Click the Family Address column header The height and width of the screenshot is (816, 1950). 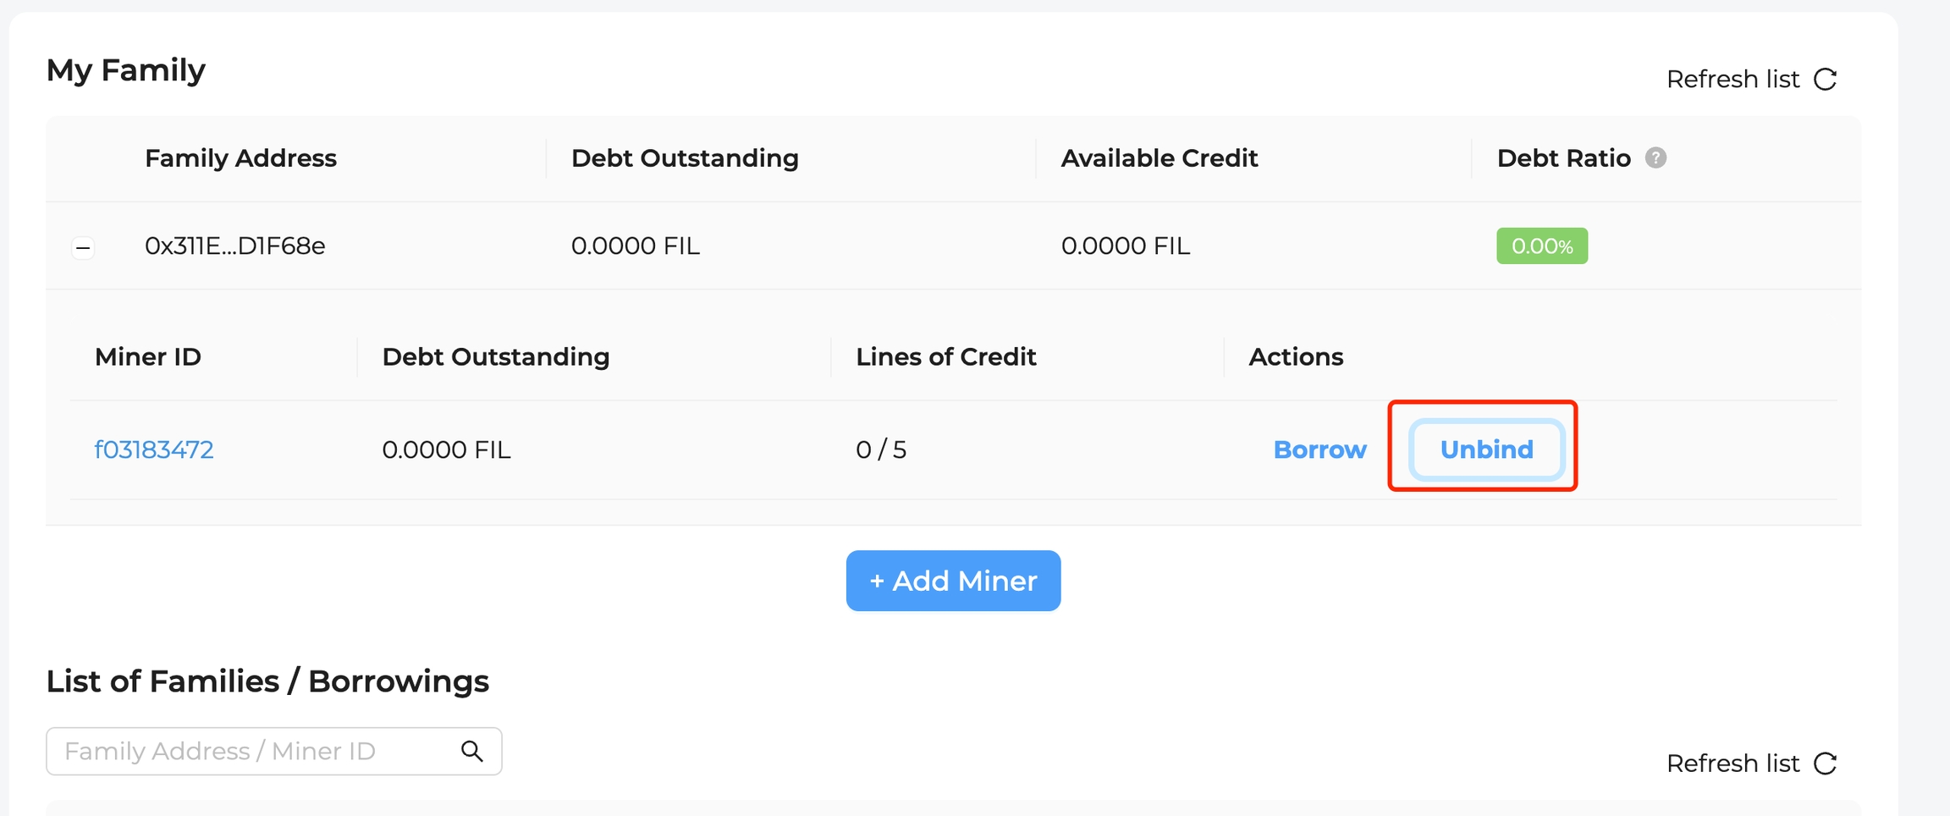(240, 158)
